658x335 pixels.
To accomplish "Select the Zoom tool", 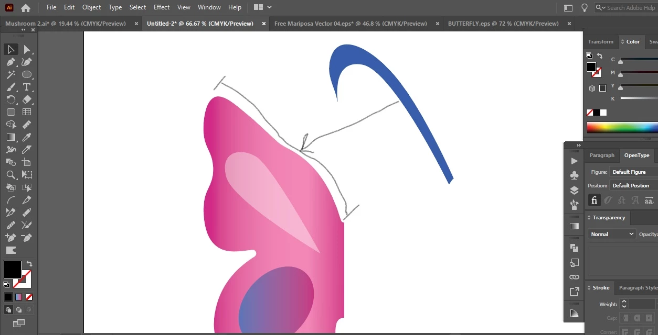I will coord(10,175).
